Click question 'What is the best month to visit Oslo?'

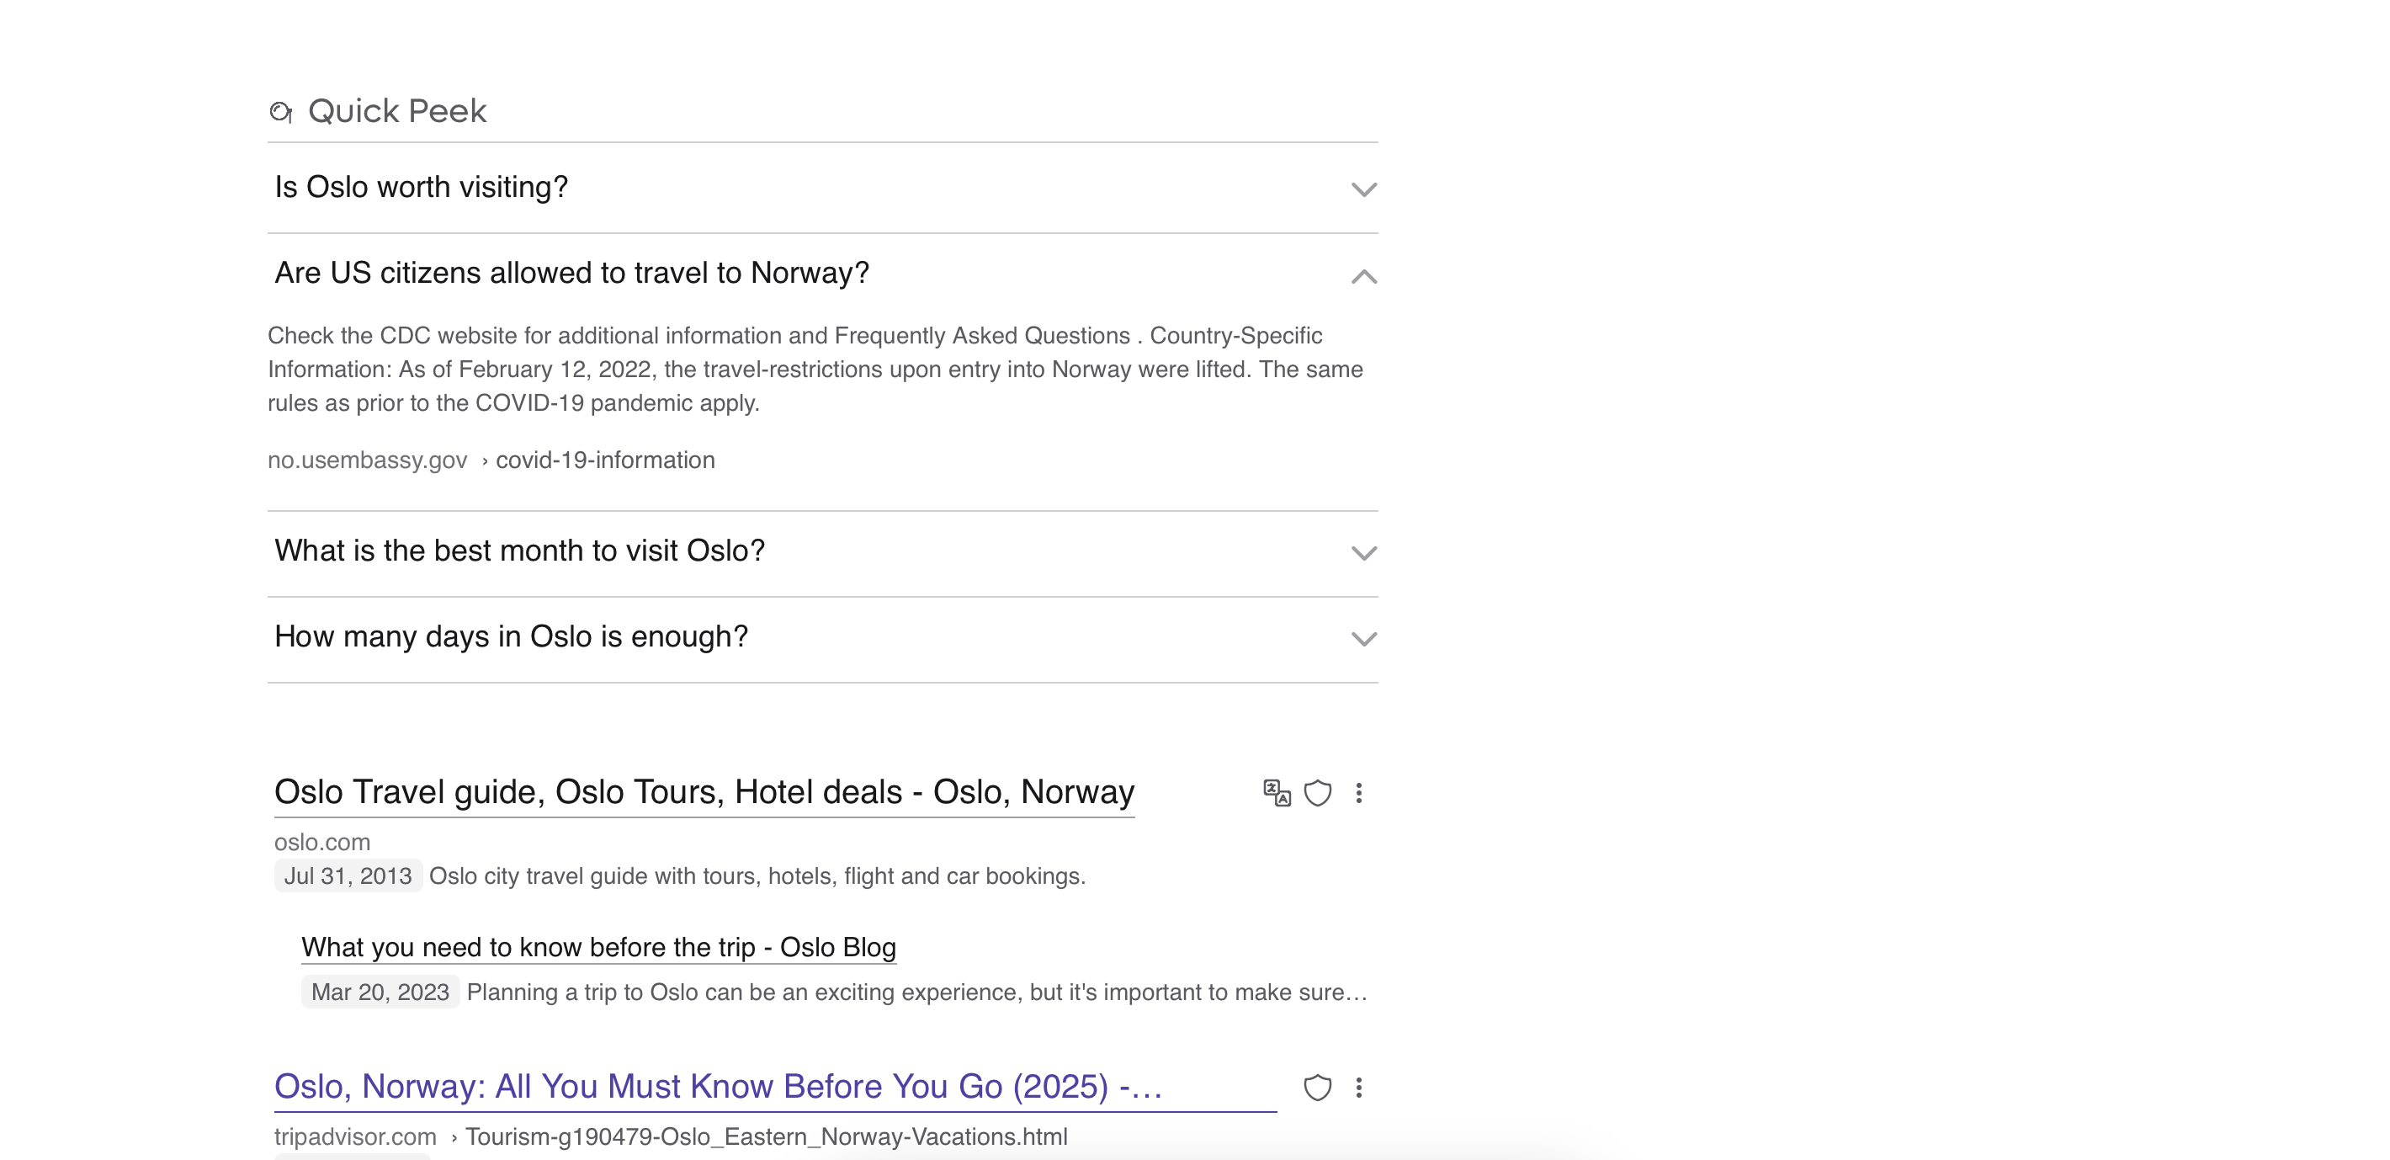(x=519, y=551)
